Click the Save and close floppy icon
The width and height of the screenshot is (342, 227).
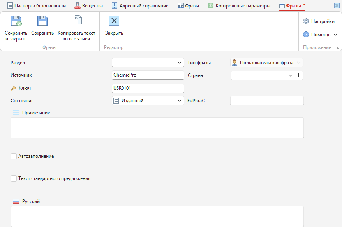coord(16,21)
